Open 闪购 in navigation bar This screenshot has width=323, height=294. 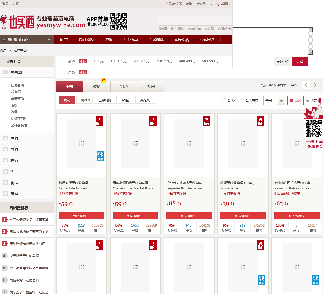(x=108, y=40)
